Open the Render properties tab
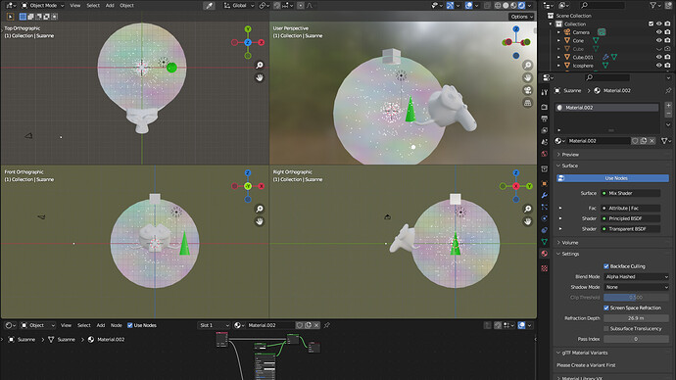 tap(545, 107)
